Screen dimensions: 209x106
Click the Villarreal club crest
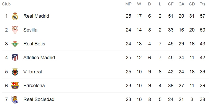point(15,72)
